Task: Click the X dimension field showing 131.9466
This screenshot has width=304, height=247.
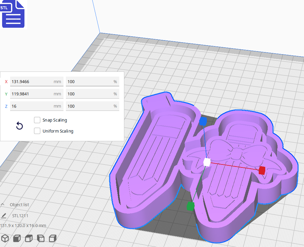Action: click(36, 81)
